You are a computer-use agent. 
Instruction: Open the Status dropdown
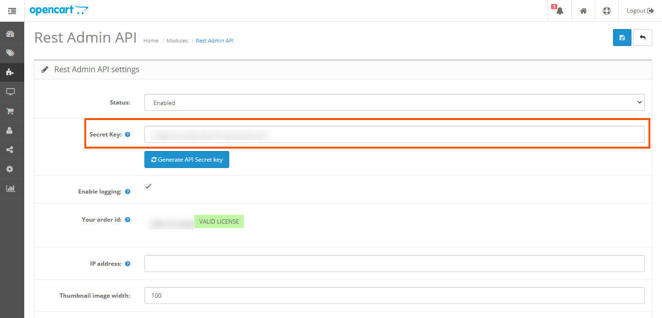[394, 103]
